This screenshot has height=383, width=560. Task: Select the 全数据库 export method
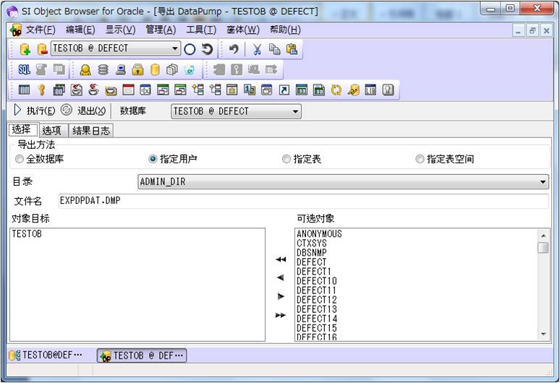40,159
